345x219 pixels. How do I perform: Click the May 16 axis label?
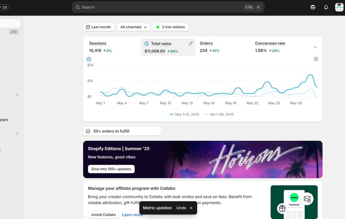[x=209, y=103]
